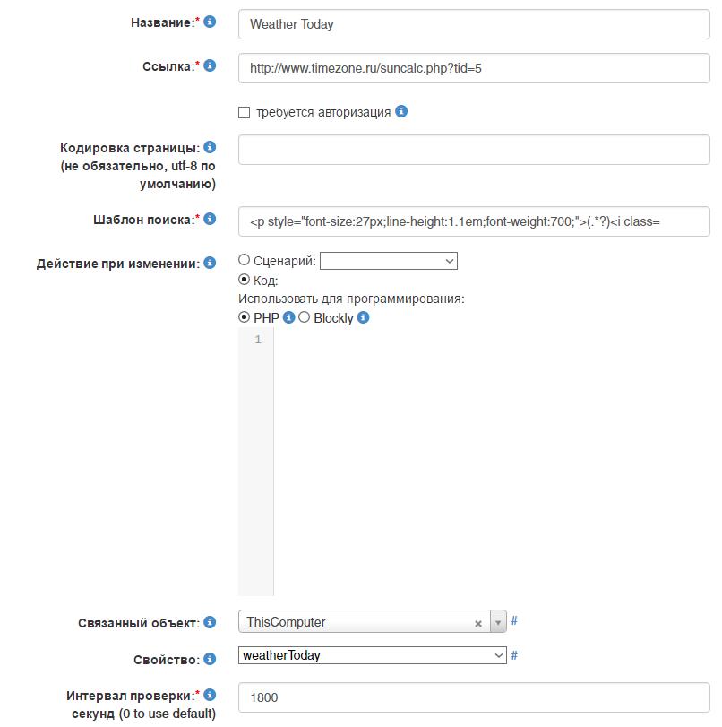Click info icon right of PHP option
Screen dimensions: 722x727
[288, 317]
